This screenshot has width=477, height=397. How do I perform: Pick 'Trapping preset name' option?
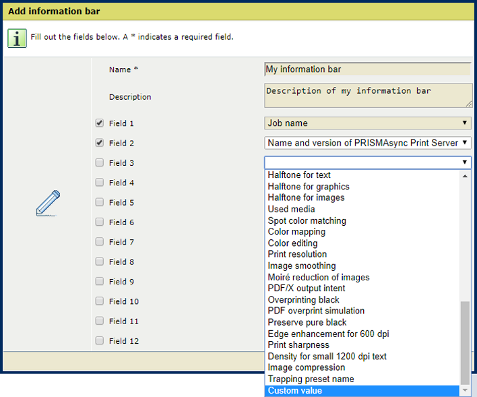click(x=362, y=379)
